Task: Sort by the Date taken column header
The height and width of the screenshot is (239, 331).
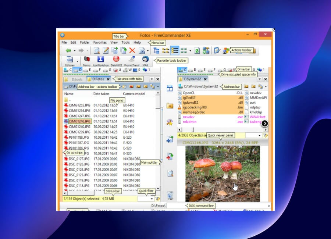Action: (102, 93)
